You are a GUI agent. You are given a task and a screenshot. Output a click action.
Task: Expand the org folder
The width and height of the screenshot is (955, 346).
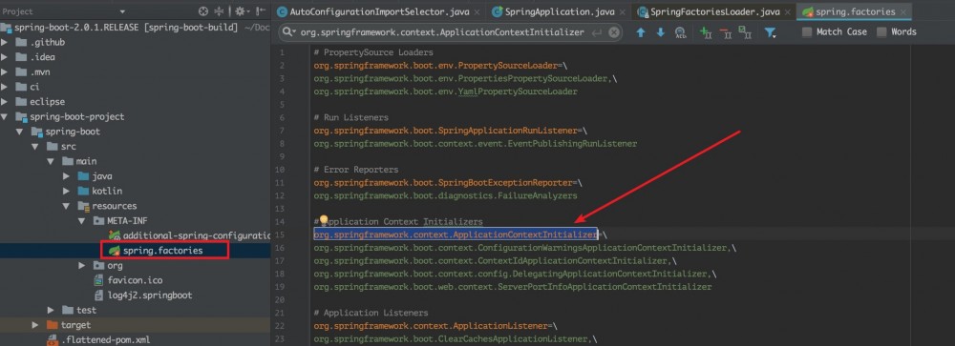click(81, 266)
